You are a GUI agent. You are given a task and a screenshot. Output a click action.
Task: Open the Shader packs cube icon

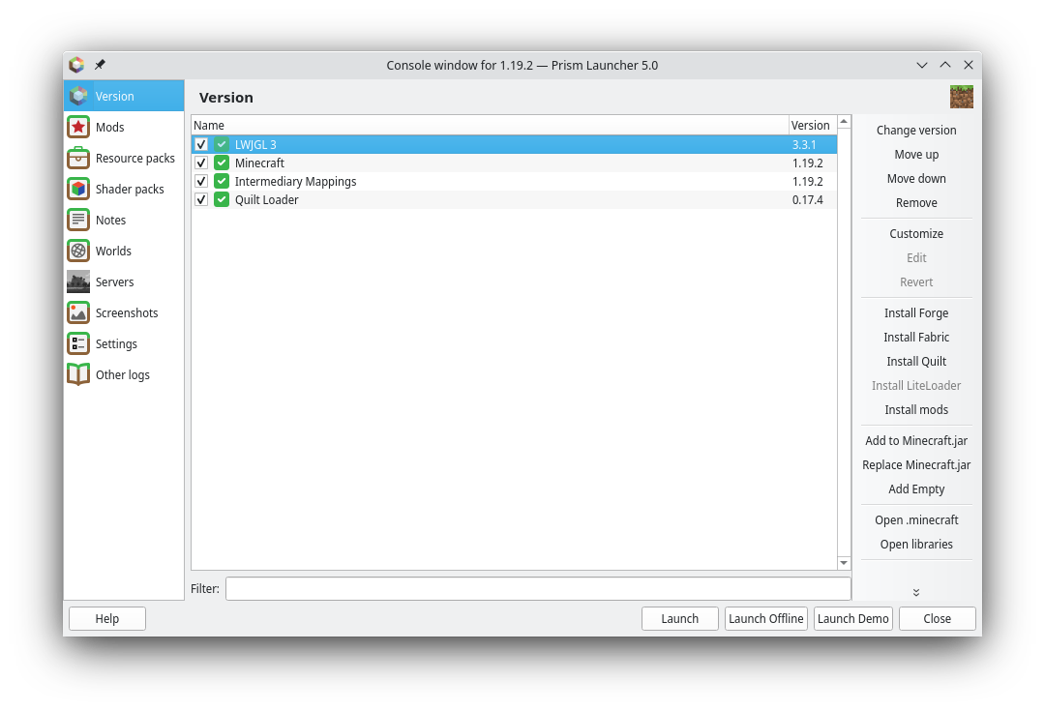[78, 189]
